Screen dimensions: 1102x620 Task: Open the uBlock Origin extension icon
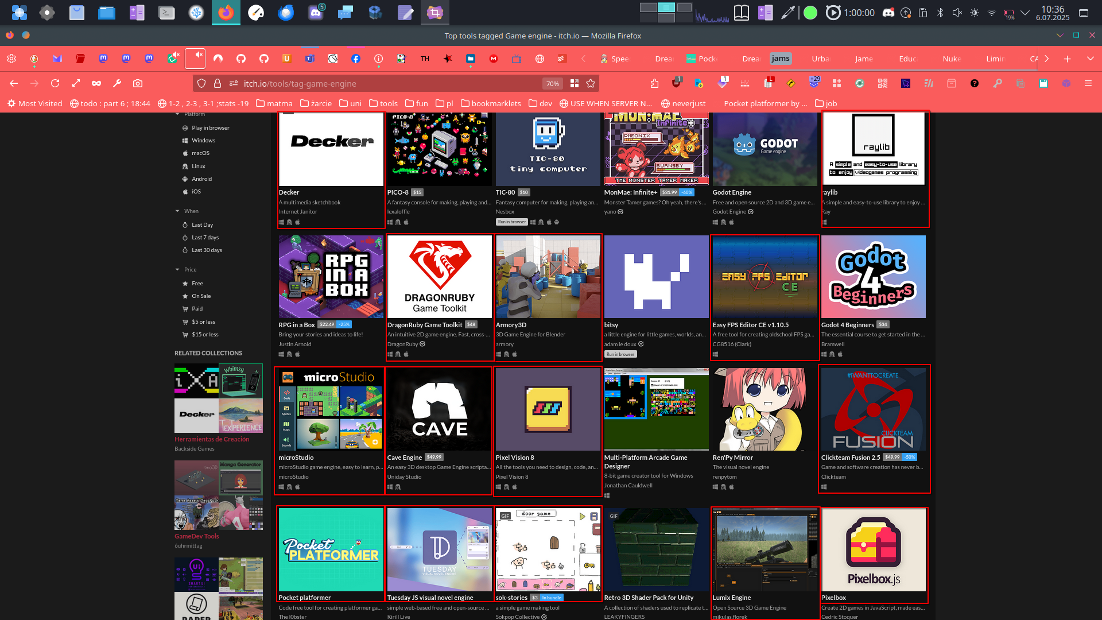677,83
